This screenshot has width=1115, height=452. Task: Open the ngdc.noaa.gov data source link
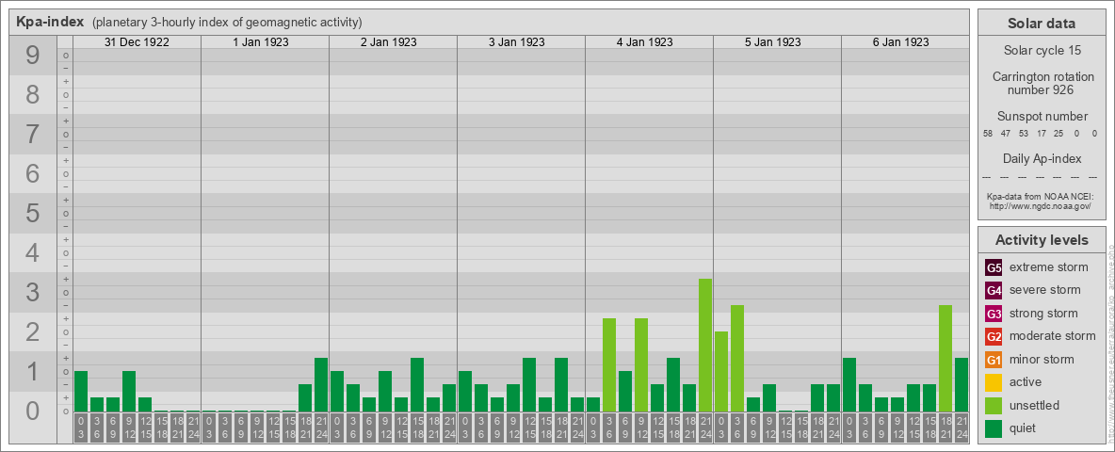(1040, 205)
